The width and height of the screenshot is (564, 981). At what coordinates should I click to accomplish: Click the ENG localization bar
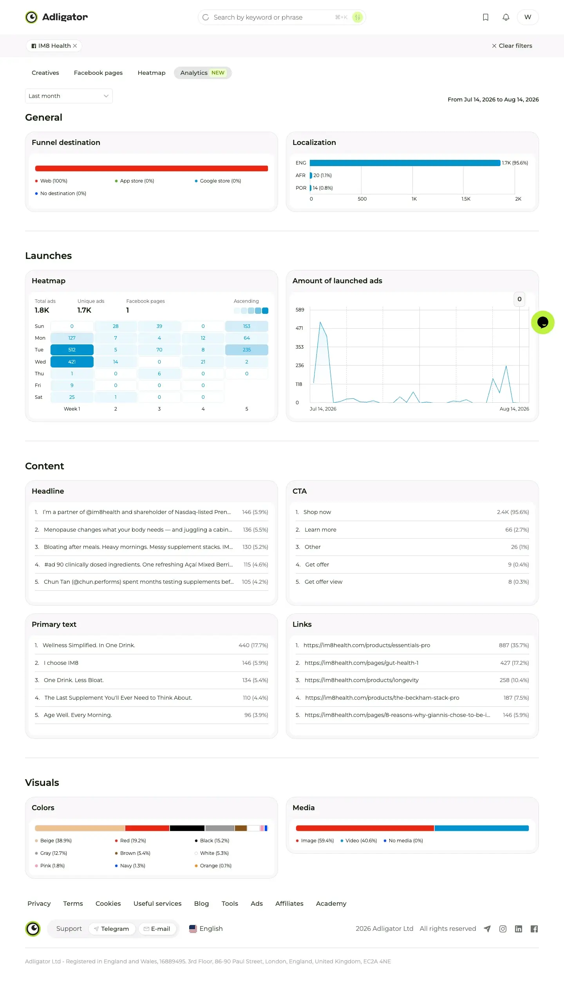[405, 163]
